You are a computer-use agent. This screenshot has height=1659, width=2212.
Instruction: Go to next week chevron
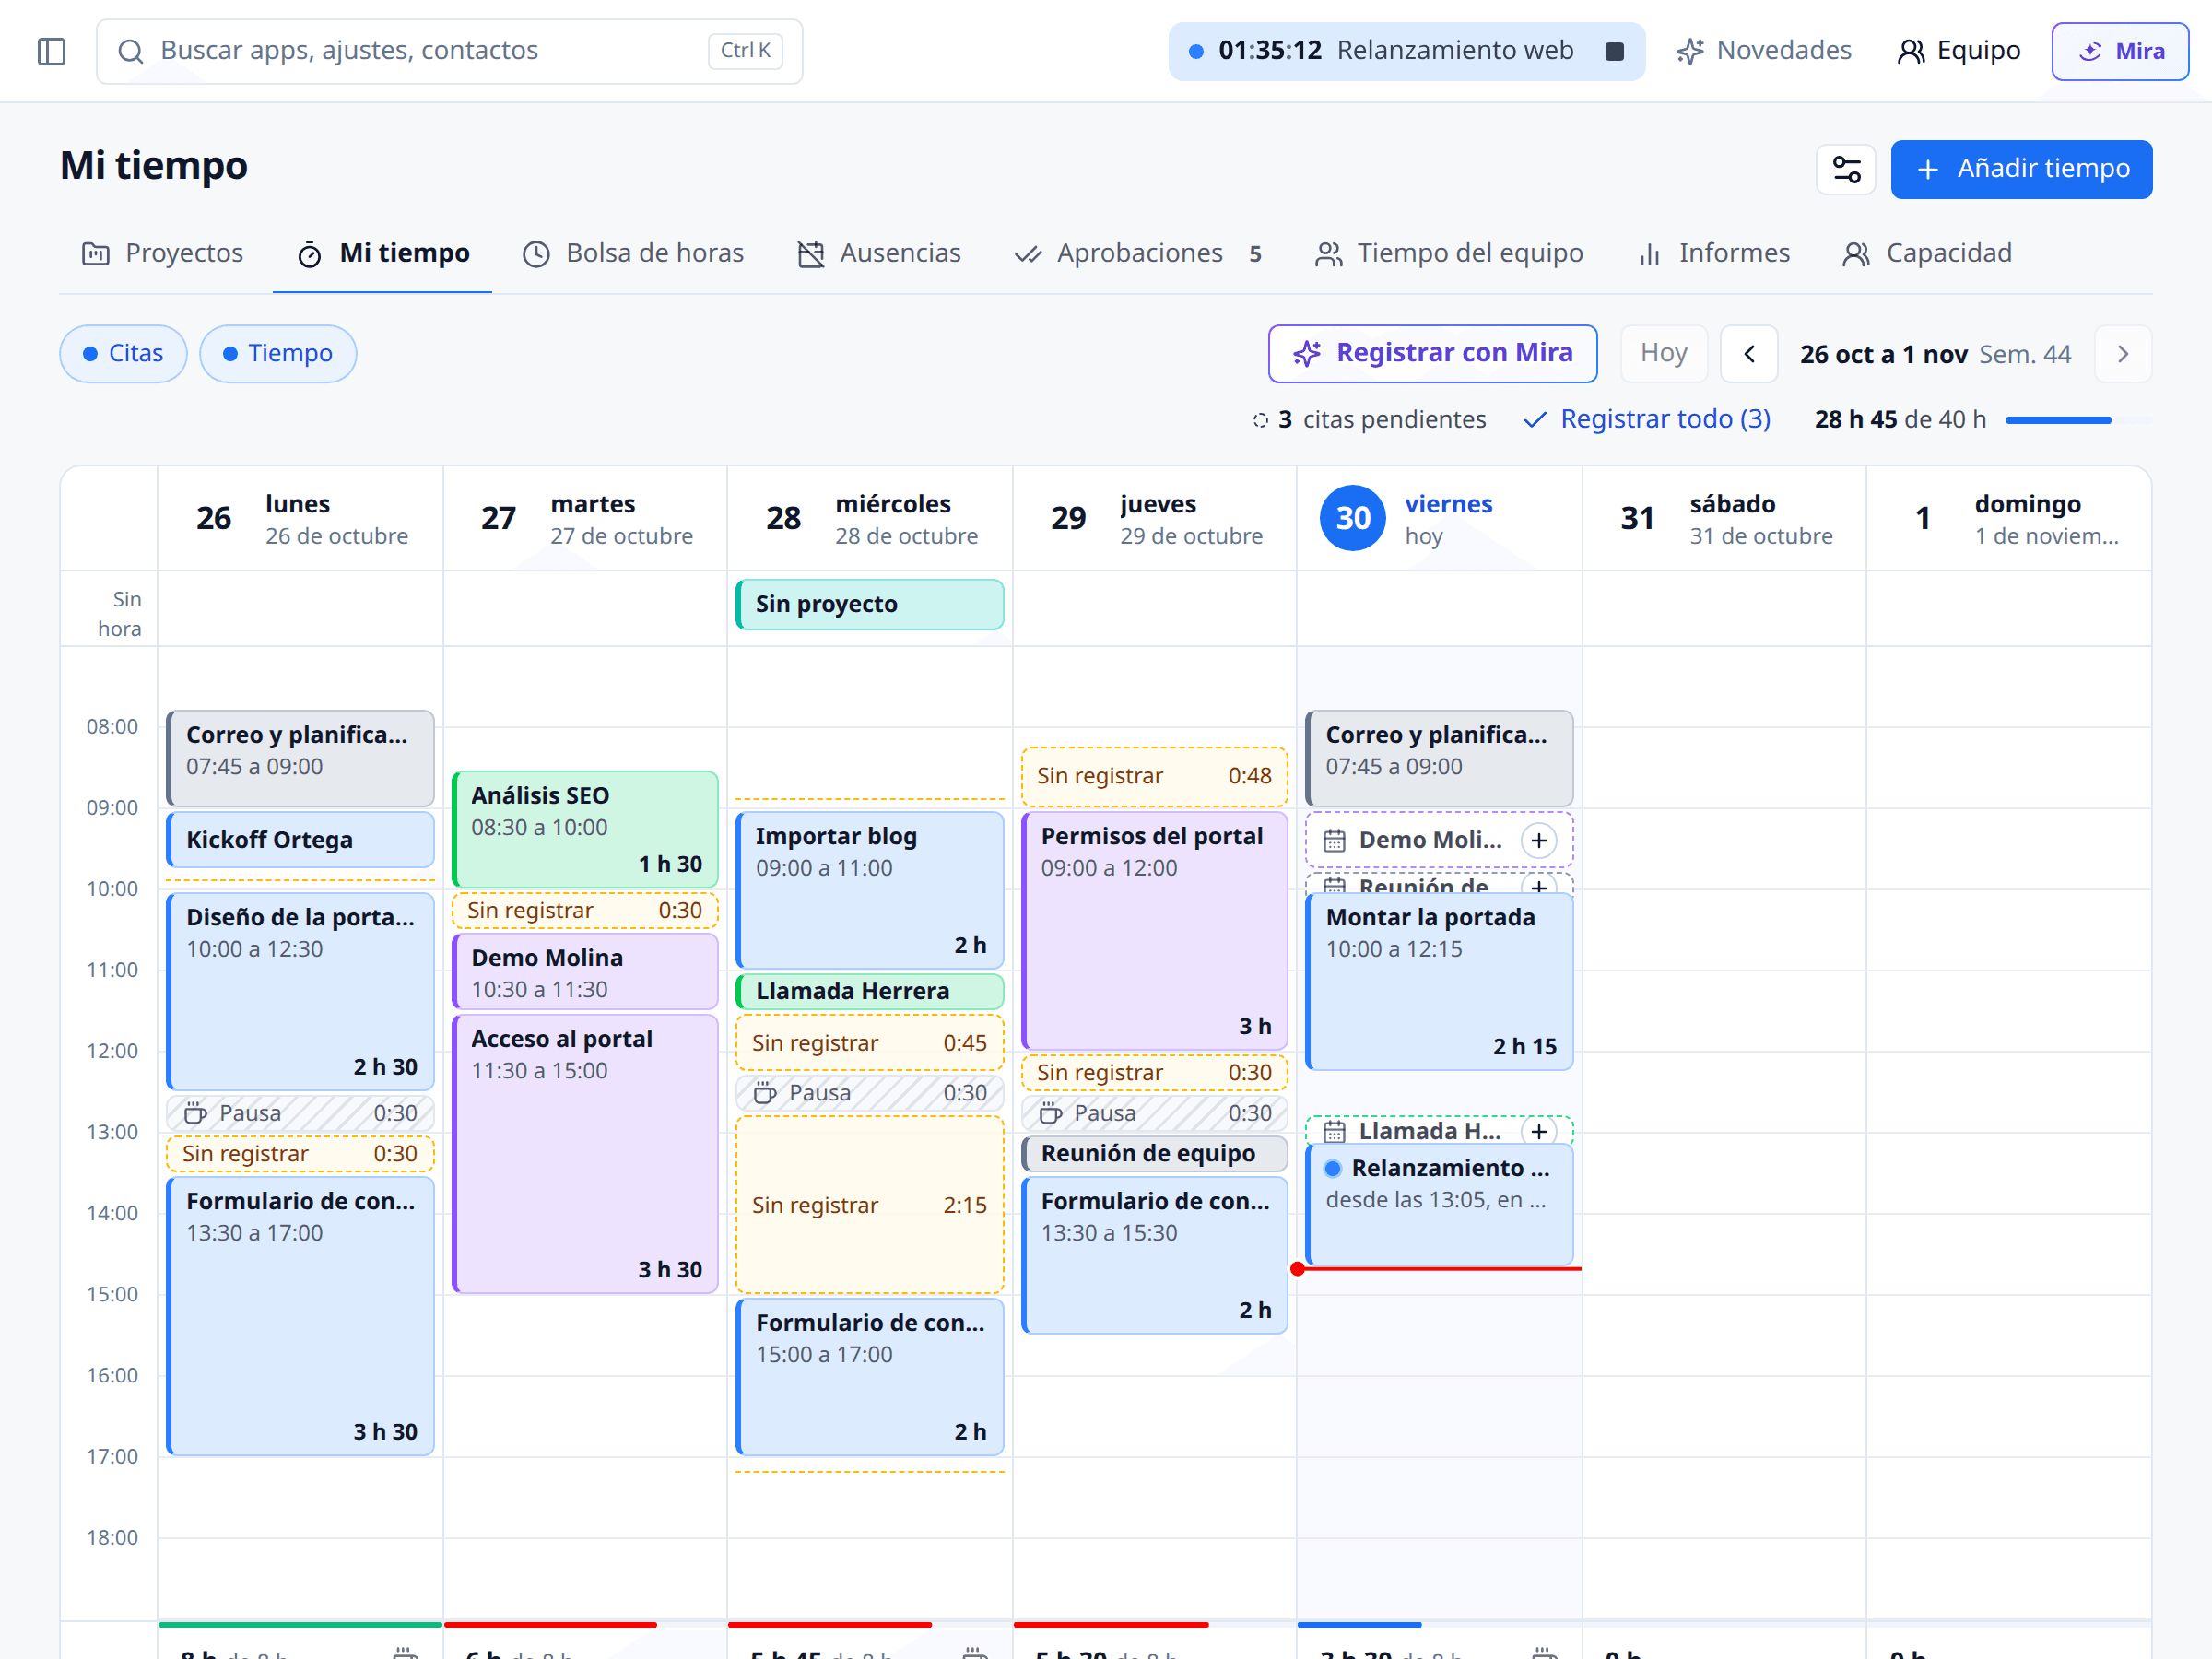(x=2123, y=354)
